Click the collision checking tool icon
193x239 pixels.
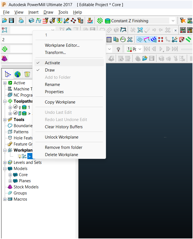pos(183,20)
